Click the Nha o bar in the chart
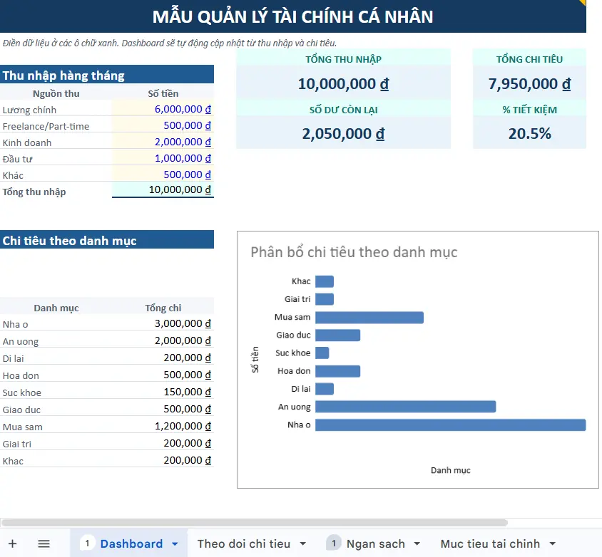602x557 pixels. tap(449, 425)
